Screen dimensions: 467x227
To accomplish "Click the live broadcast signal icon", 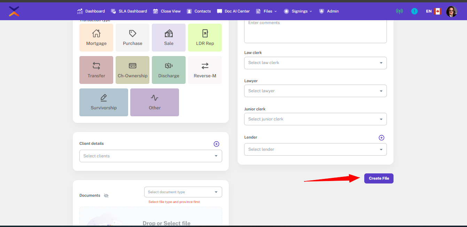I will tap(399, 11).
